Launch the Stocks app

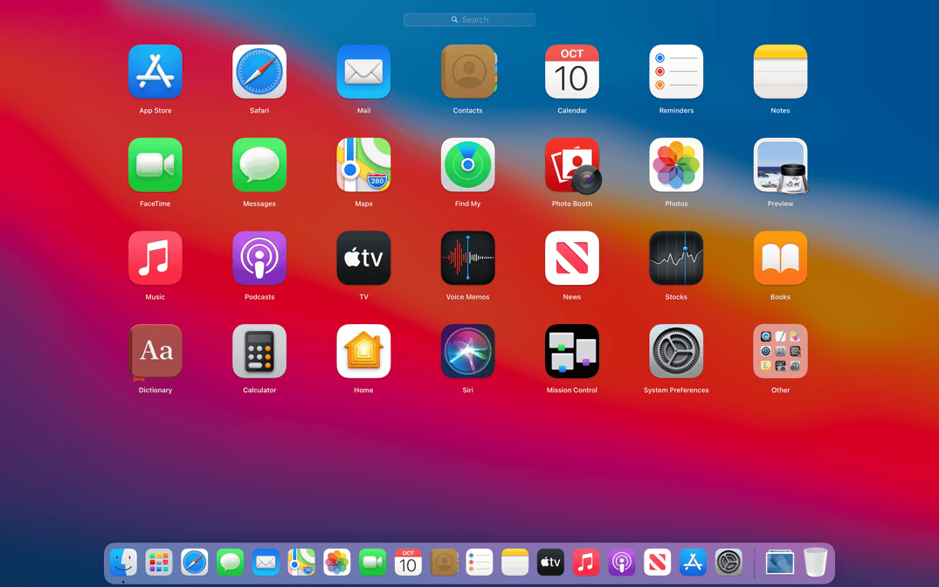(676, 259)
